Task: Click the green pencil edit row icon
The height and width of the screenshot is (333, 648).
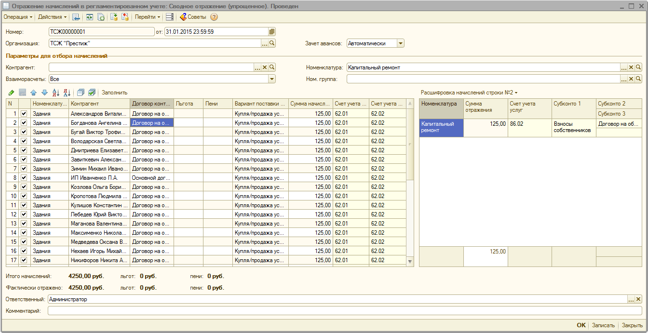Action: [x=11, y=93]
